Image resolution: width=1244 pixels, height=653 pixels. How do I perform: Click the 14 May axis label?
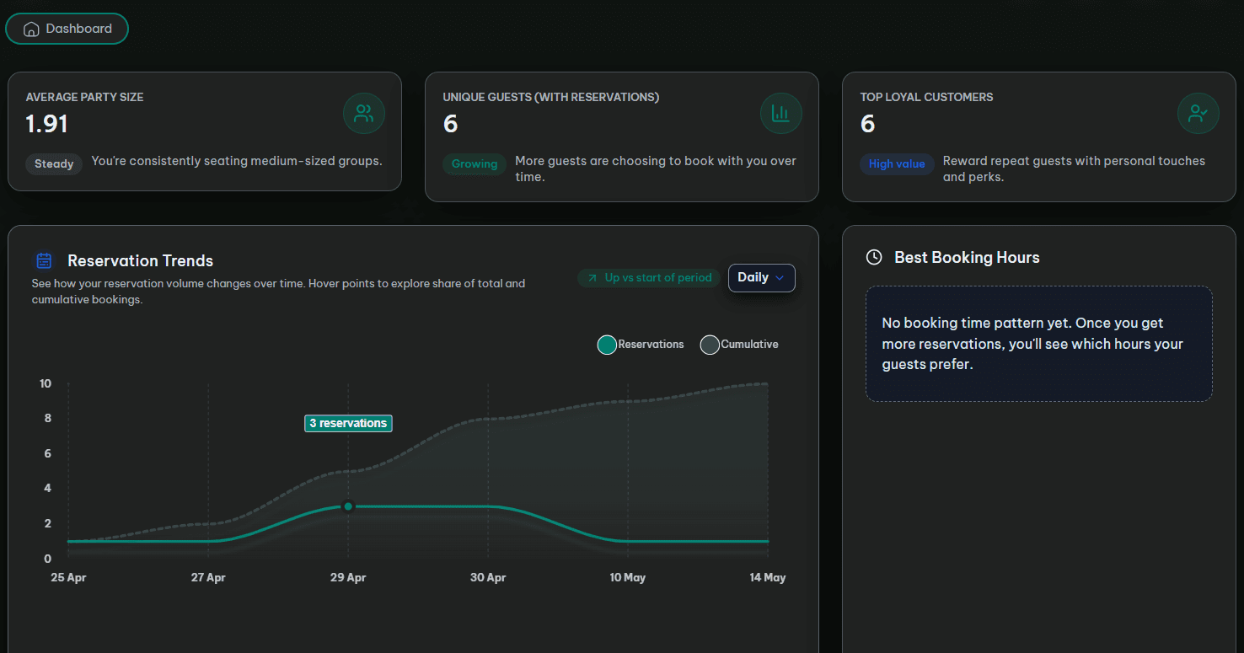[x=767, y=577]
